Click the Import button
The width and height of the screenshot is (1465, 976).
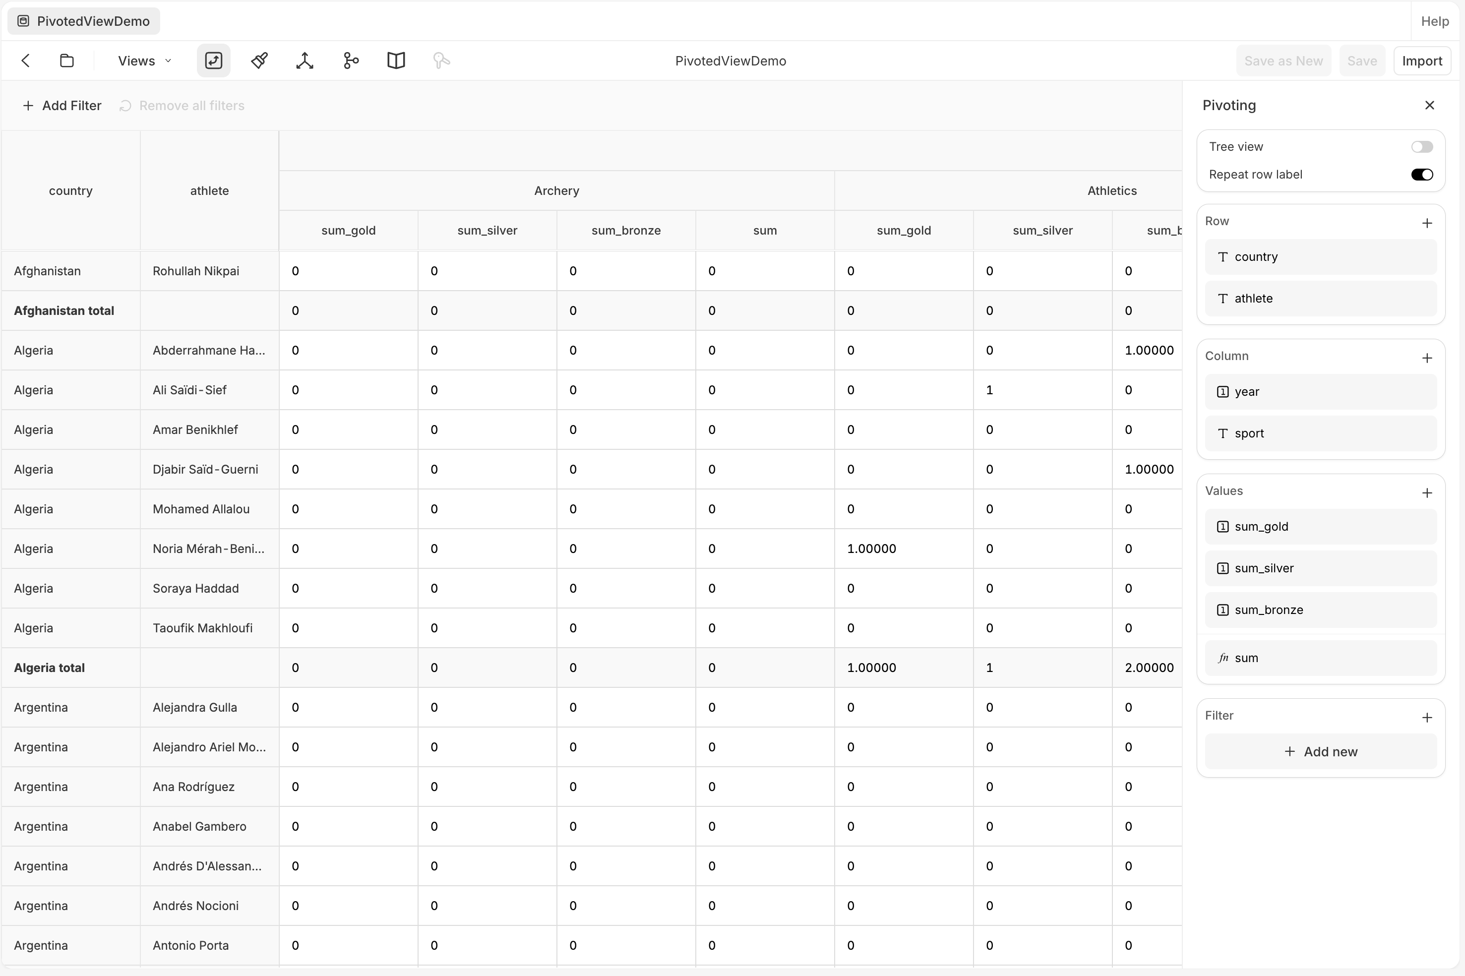[1422, 61]
